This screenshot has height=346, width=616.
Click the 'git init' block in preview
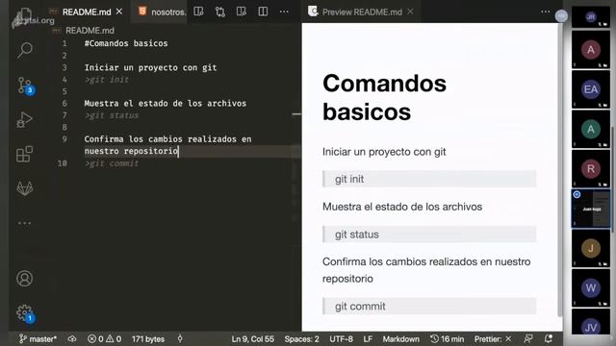click(429, 179)
